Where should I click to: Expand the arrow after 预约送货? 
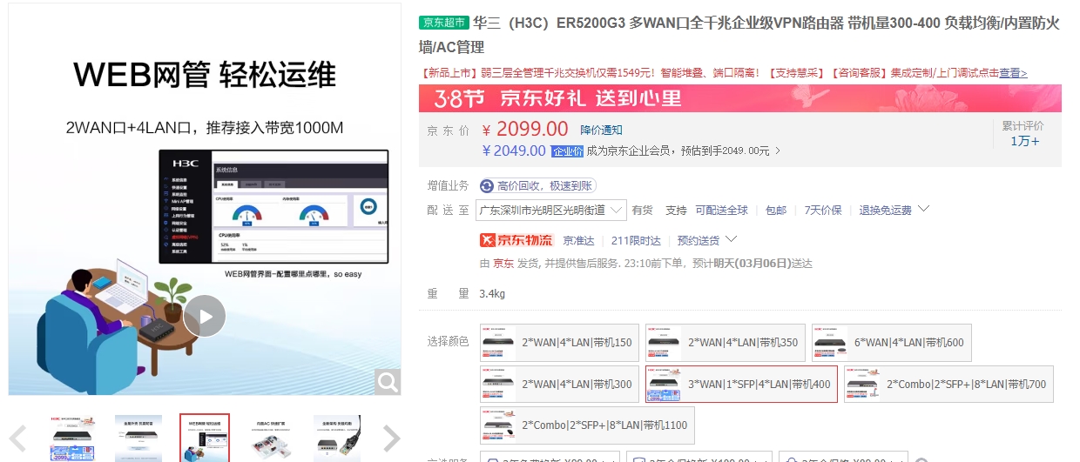point(731,239)
